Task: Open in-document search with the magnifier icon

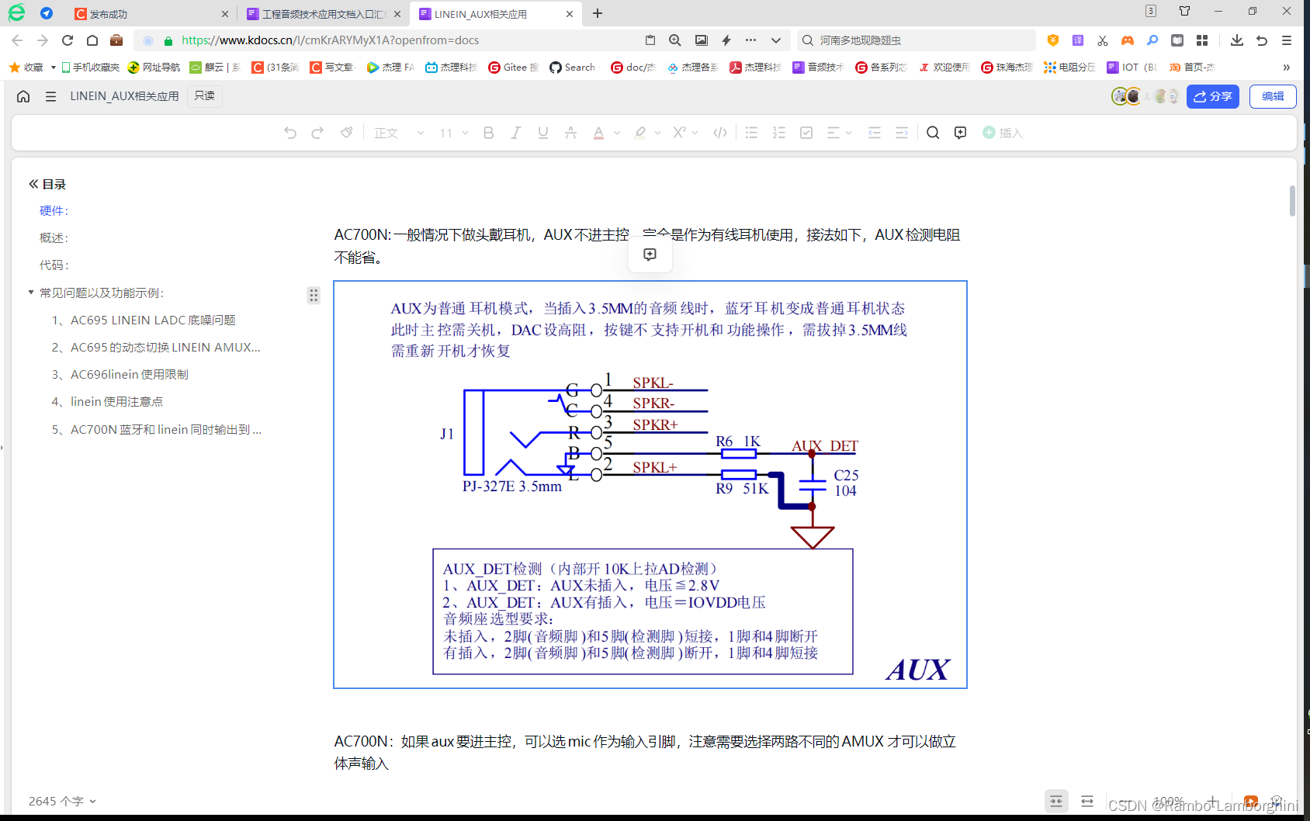Action: (x=933, y=133)
